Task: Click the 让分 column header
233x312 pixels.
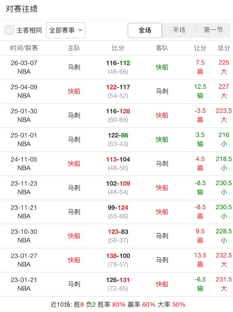Action: 200,48
